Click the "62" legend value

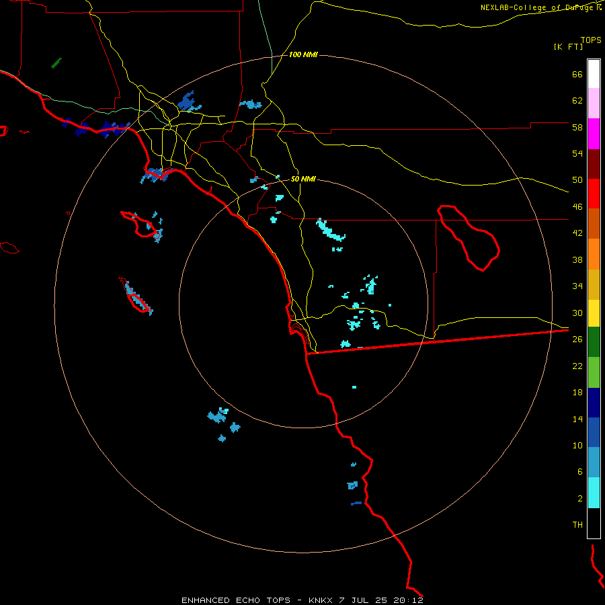[x=577, y=101]
